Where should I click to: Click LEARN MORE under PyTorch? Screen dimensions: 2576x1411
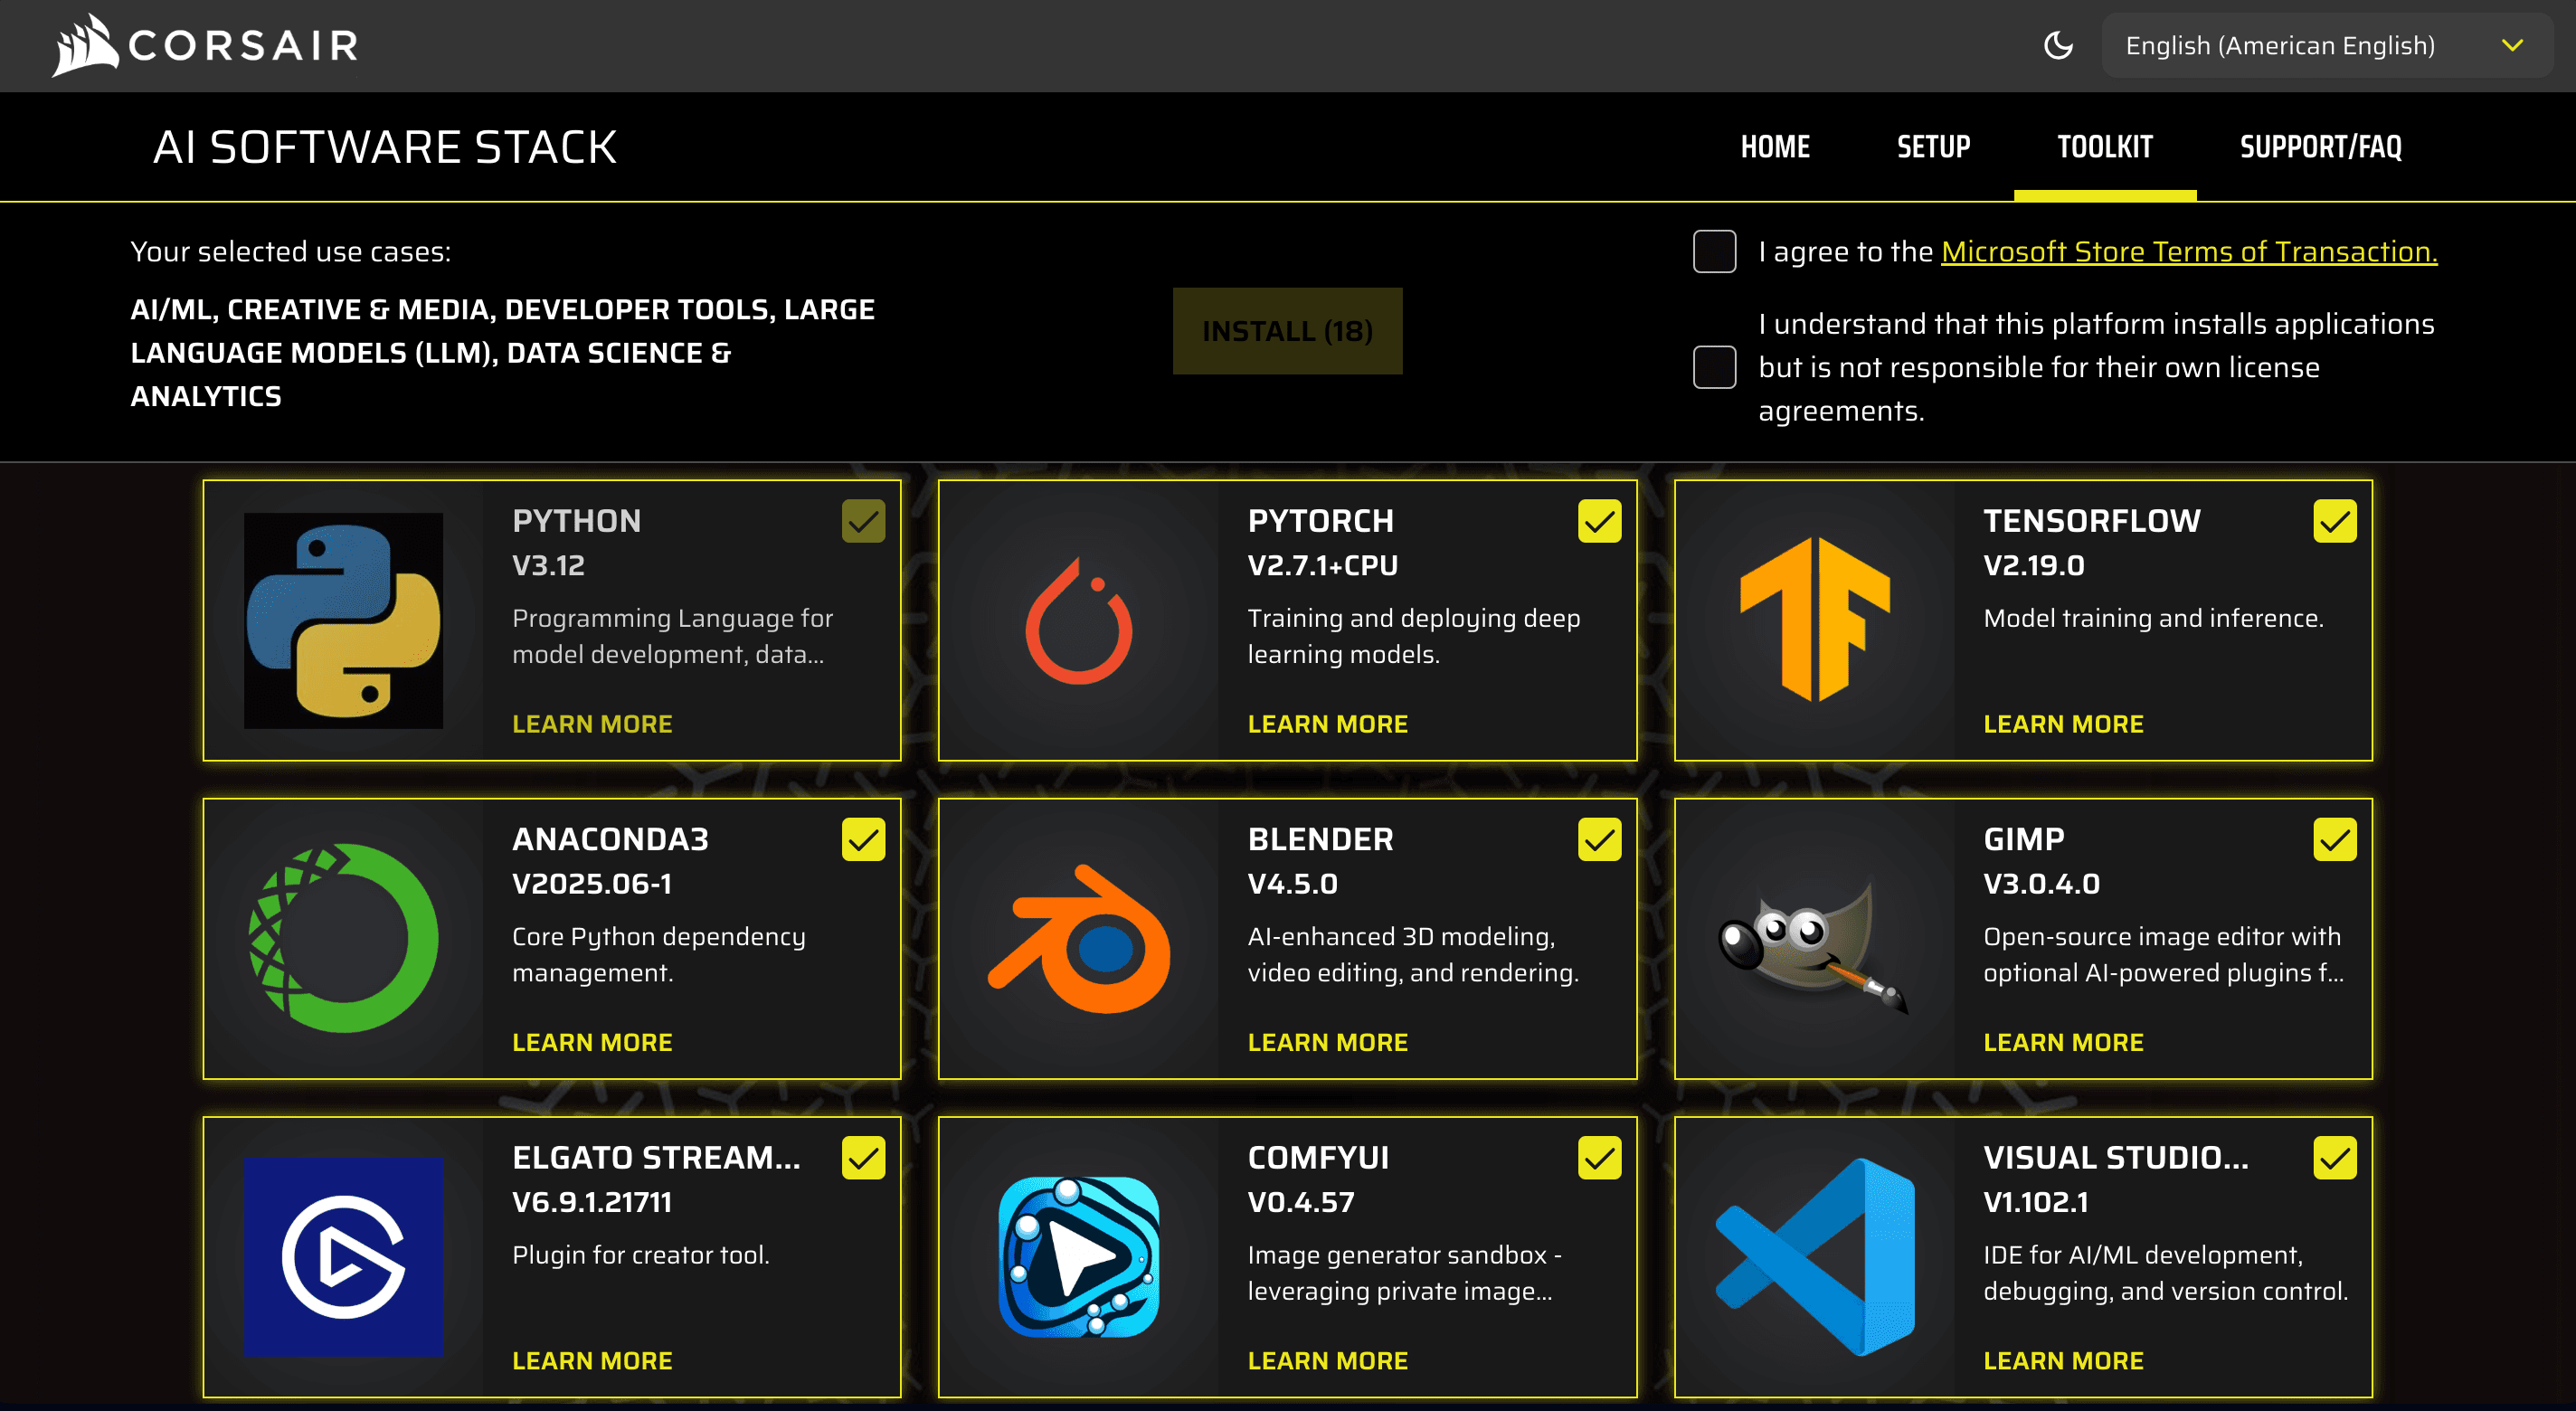pyautogui.click(x=1327, y=723)
